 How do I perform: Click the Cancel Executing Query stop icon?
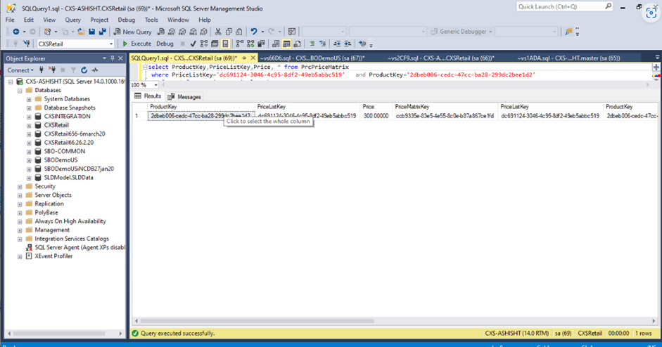(x=182, y=44)
